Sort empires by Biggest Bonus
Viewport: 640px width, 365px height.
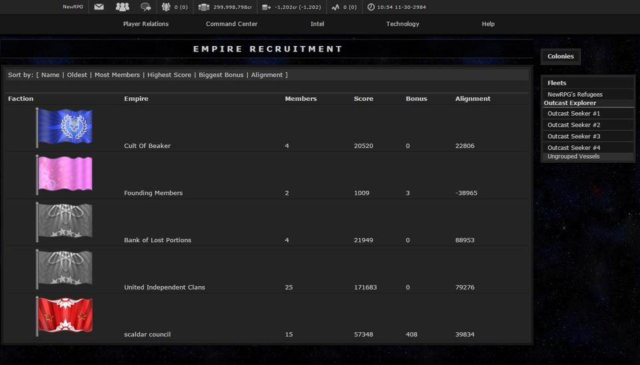coord(221,75)
